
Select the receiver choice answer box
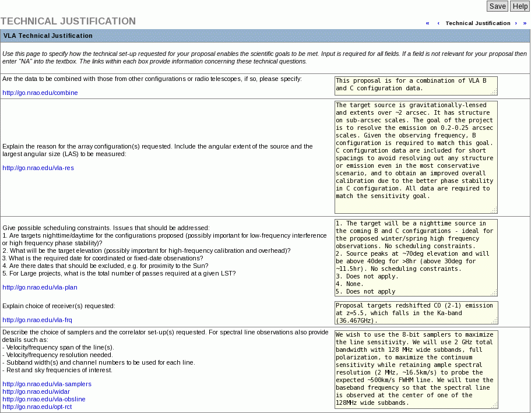click(x=414, y=313)
